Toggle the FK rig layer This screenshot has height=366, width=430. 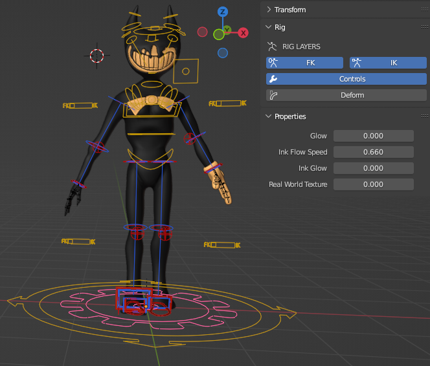[304, 63]
